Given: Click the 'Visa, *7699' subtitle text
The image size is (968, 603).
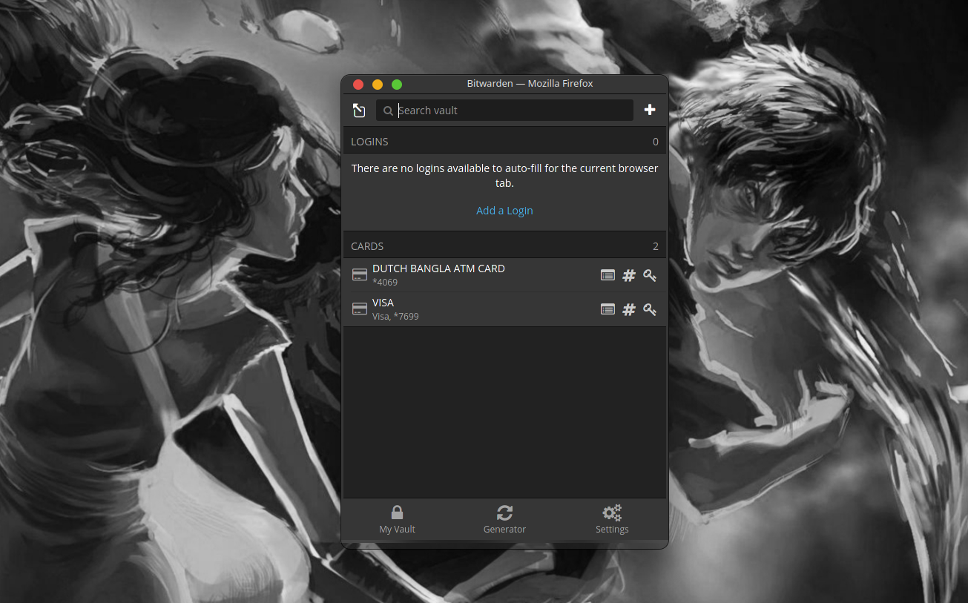Looking at the screenshot, I should pos(395,317).
